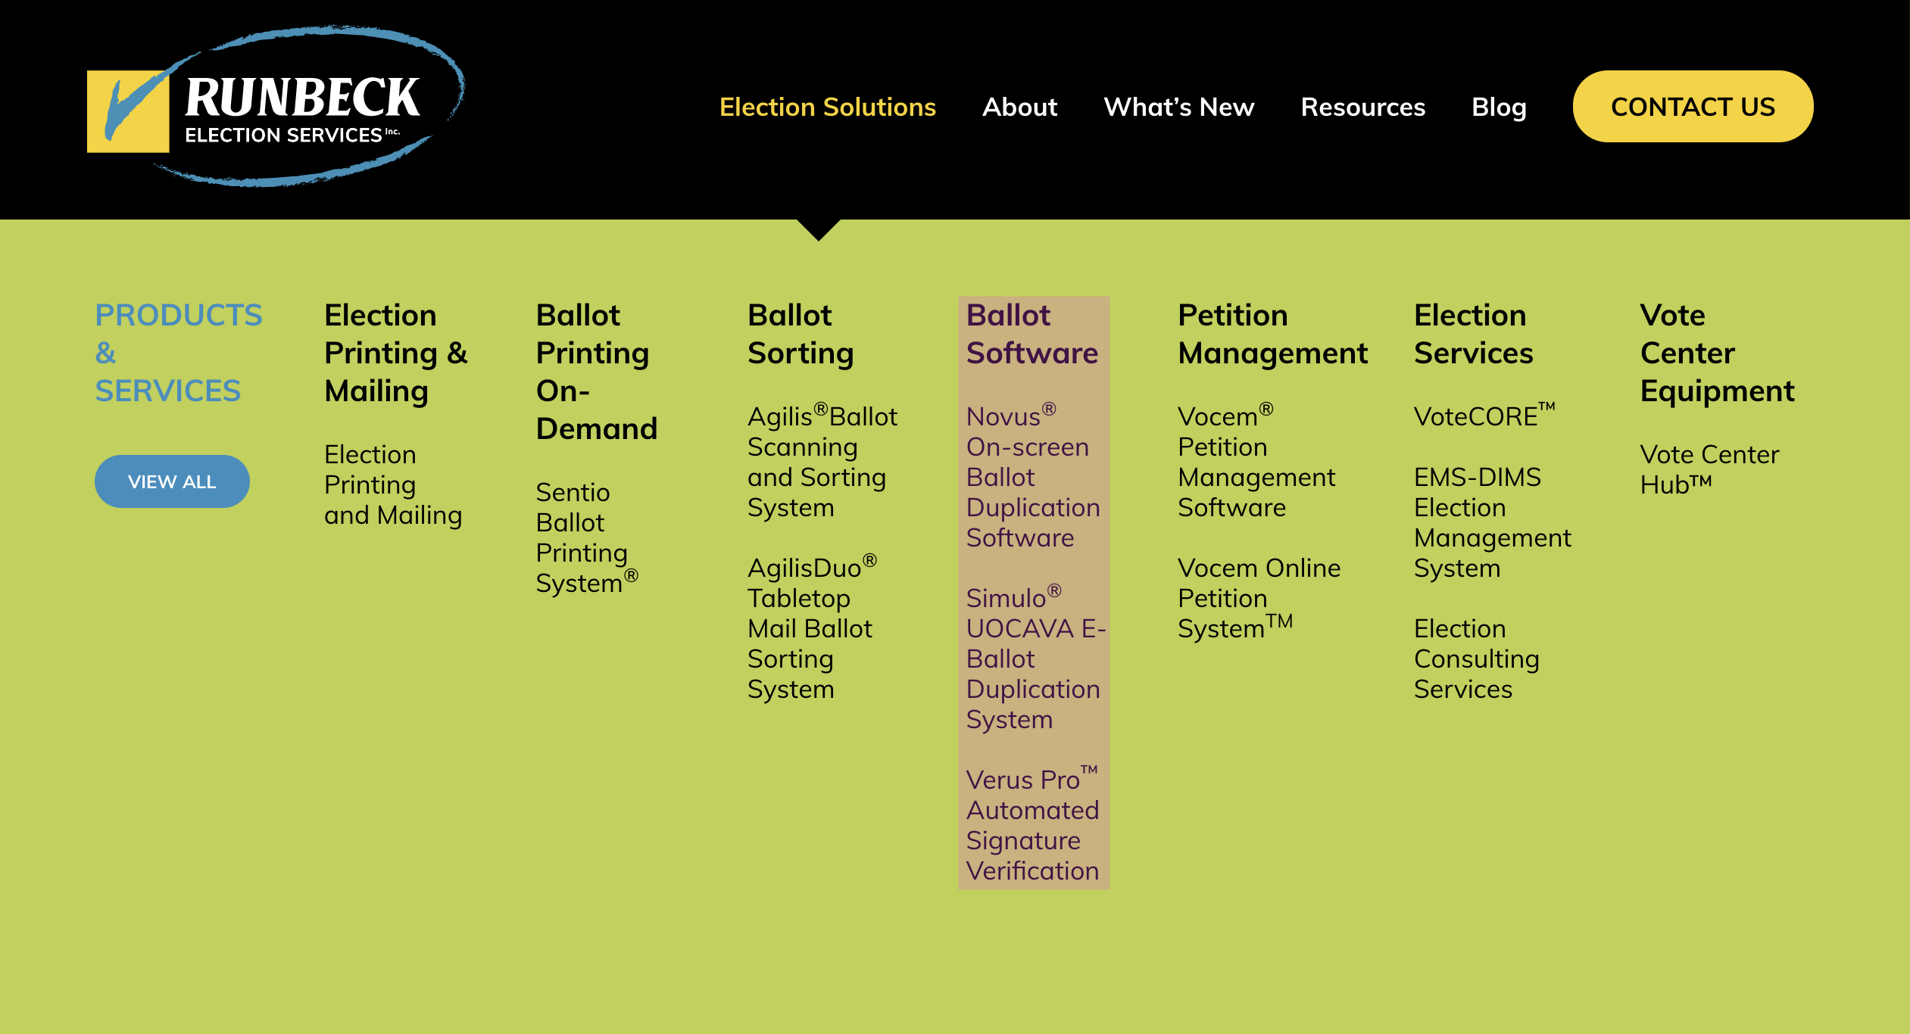Screen dimensions: 1910x1034
Task: Select Vocem Petition Management Software link
Action: (1256, 461)
